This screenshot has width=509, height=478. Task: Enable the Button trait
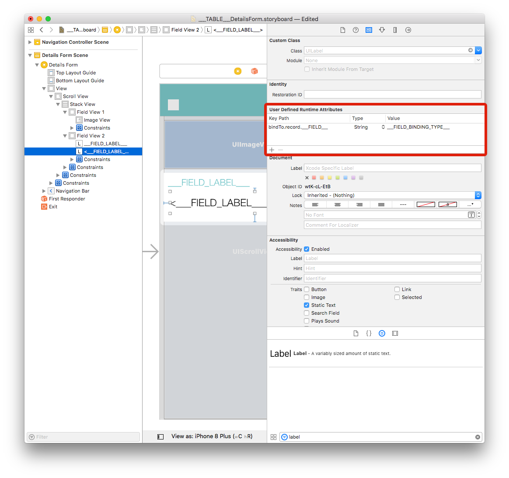click(307, 289)
